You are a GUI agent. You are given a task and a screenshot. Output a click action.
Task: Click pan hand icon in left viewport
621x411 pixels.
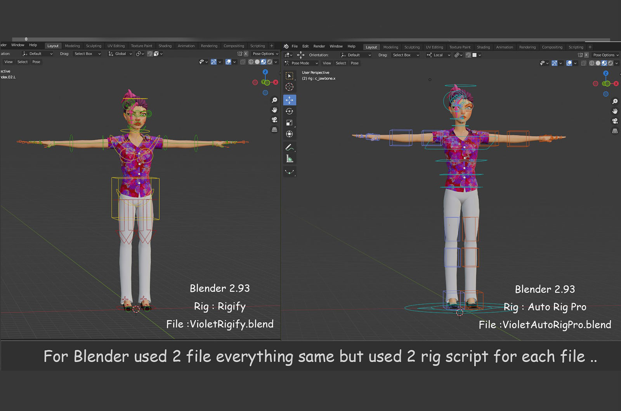274,110
